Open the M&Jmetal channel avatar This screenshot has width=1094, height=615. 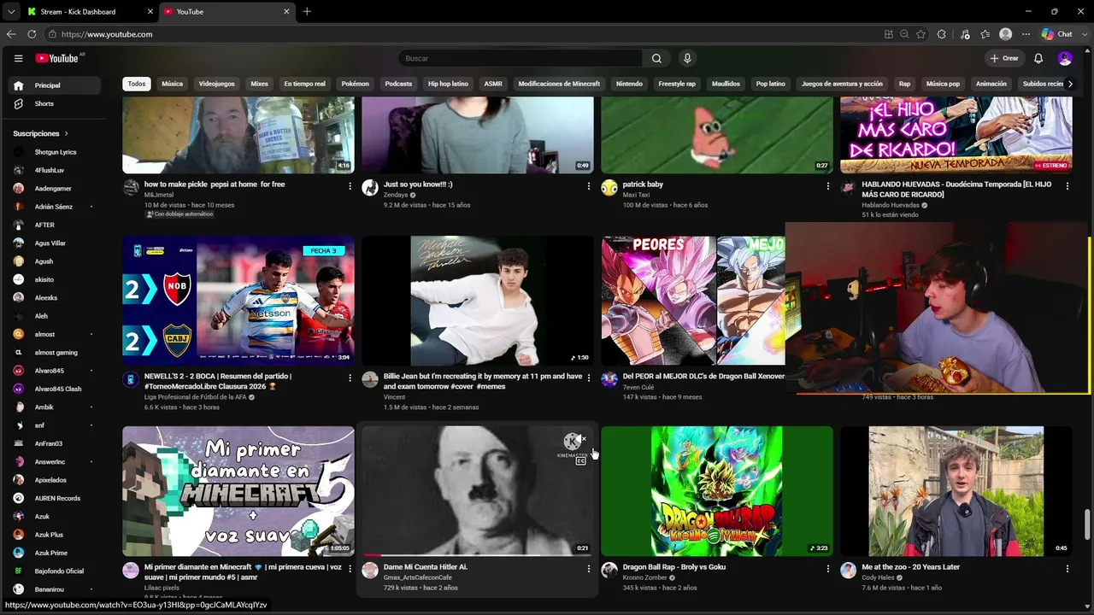[131, 188]
